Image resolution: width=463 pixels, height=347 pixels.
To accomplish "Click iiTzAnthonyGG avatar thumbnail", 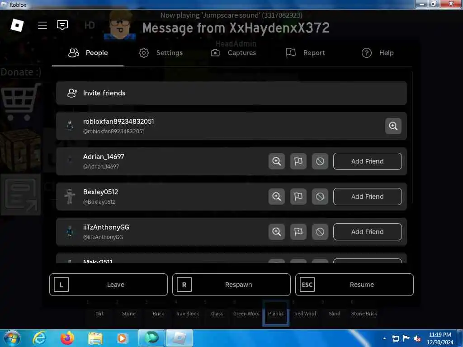I will [70, 232].
